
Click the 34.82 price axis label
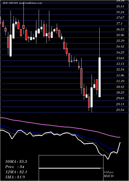(x=120, y=47)
